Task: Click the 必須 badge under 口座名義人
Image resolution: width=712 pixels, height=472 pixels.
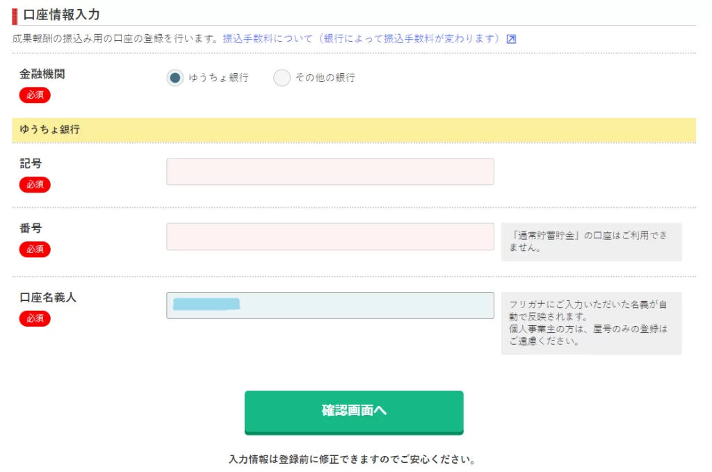Action: point(35,318)
